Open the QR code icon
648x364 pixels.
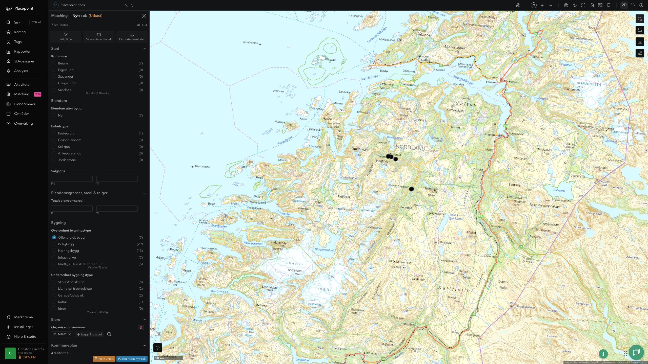pyautogui.click(x=600, y=5)
